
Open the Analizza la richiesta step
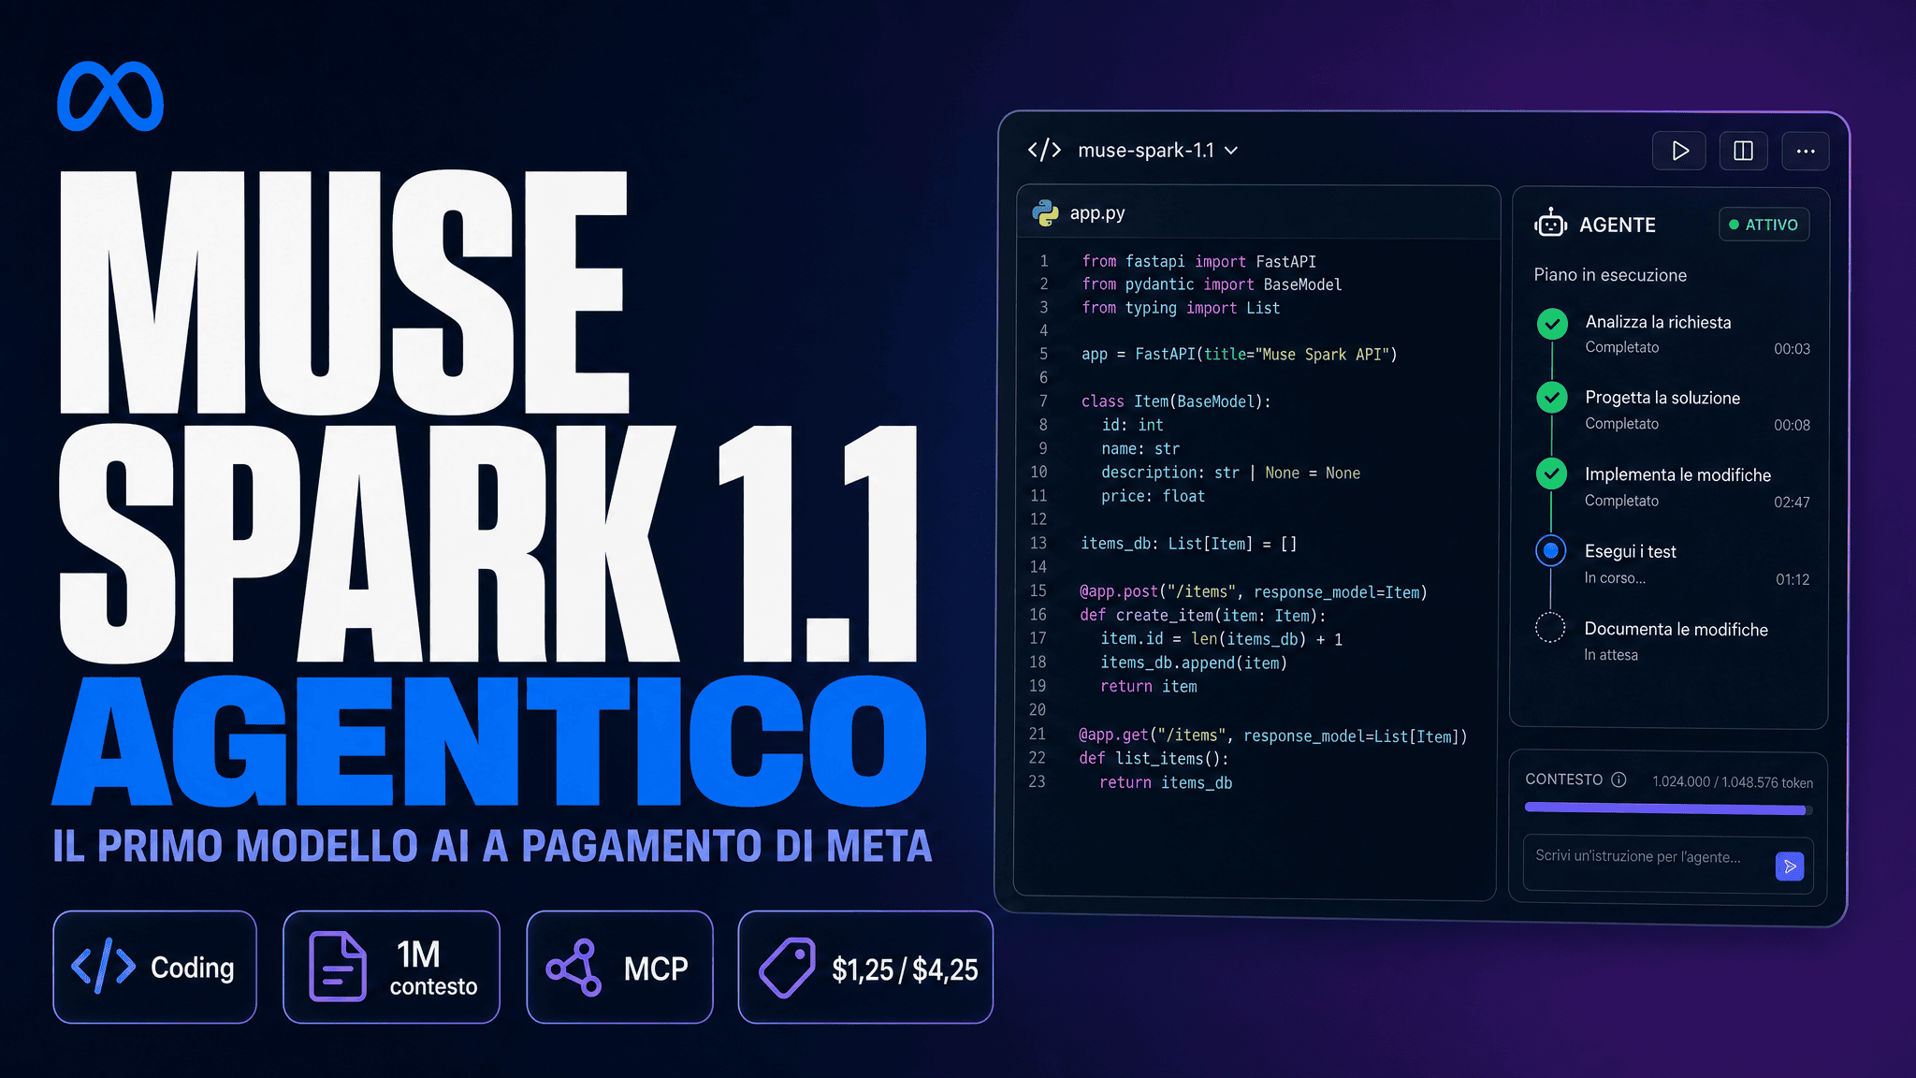tap(1673, 334)
